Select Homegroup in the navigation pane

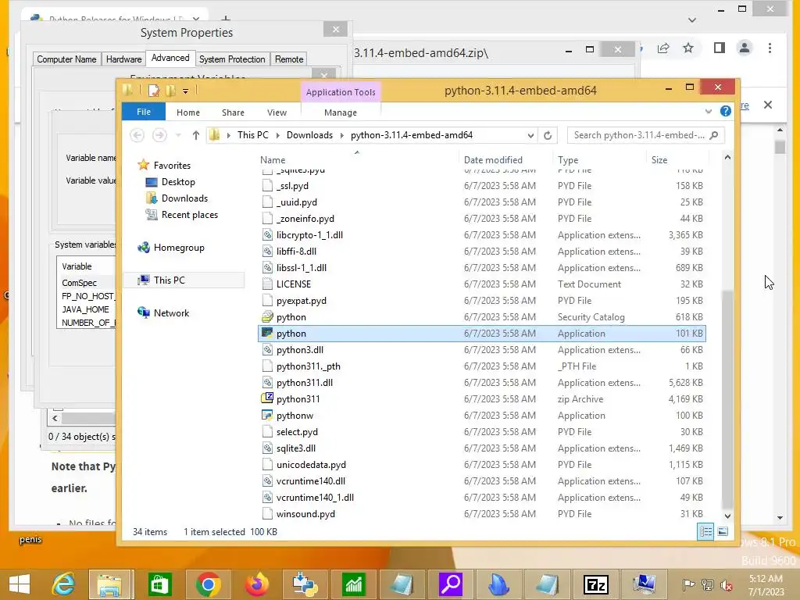pos(179,248)
